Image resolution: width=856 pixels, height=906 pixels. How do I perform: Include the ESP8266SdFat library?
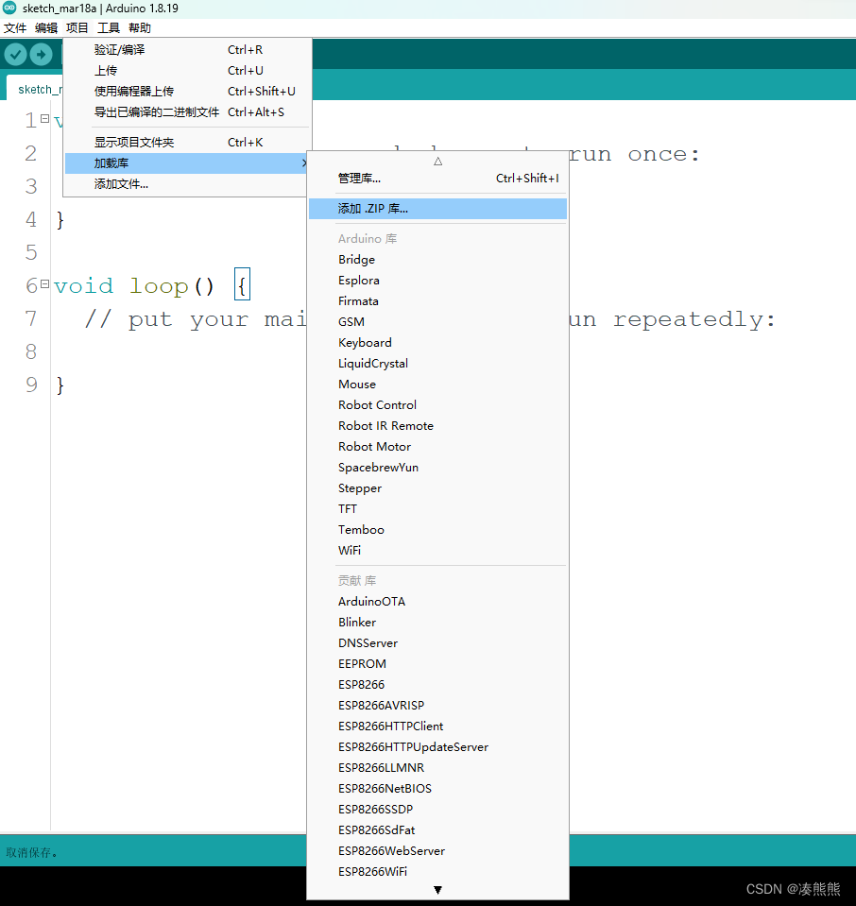tap(437, 830)
